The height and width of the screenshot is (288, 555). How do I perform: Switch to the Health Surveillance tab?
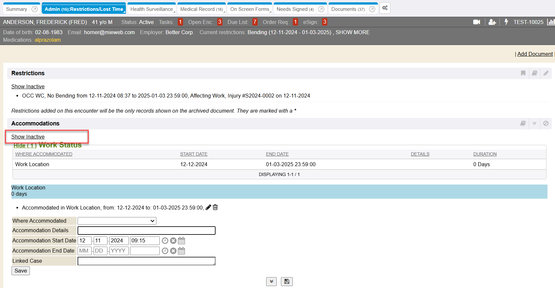pyautogui.click(x=151, y=9)
